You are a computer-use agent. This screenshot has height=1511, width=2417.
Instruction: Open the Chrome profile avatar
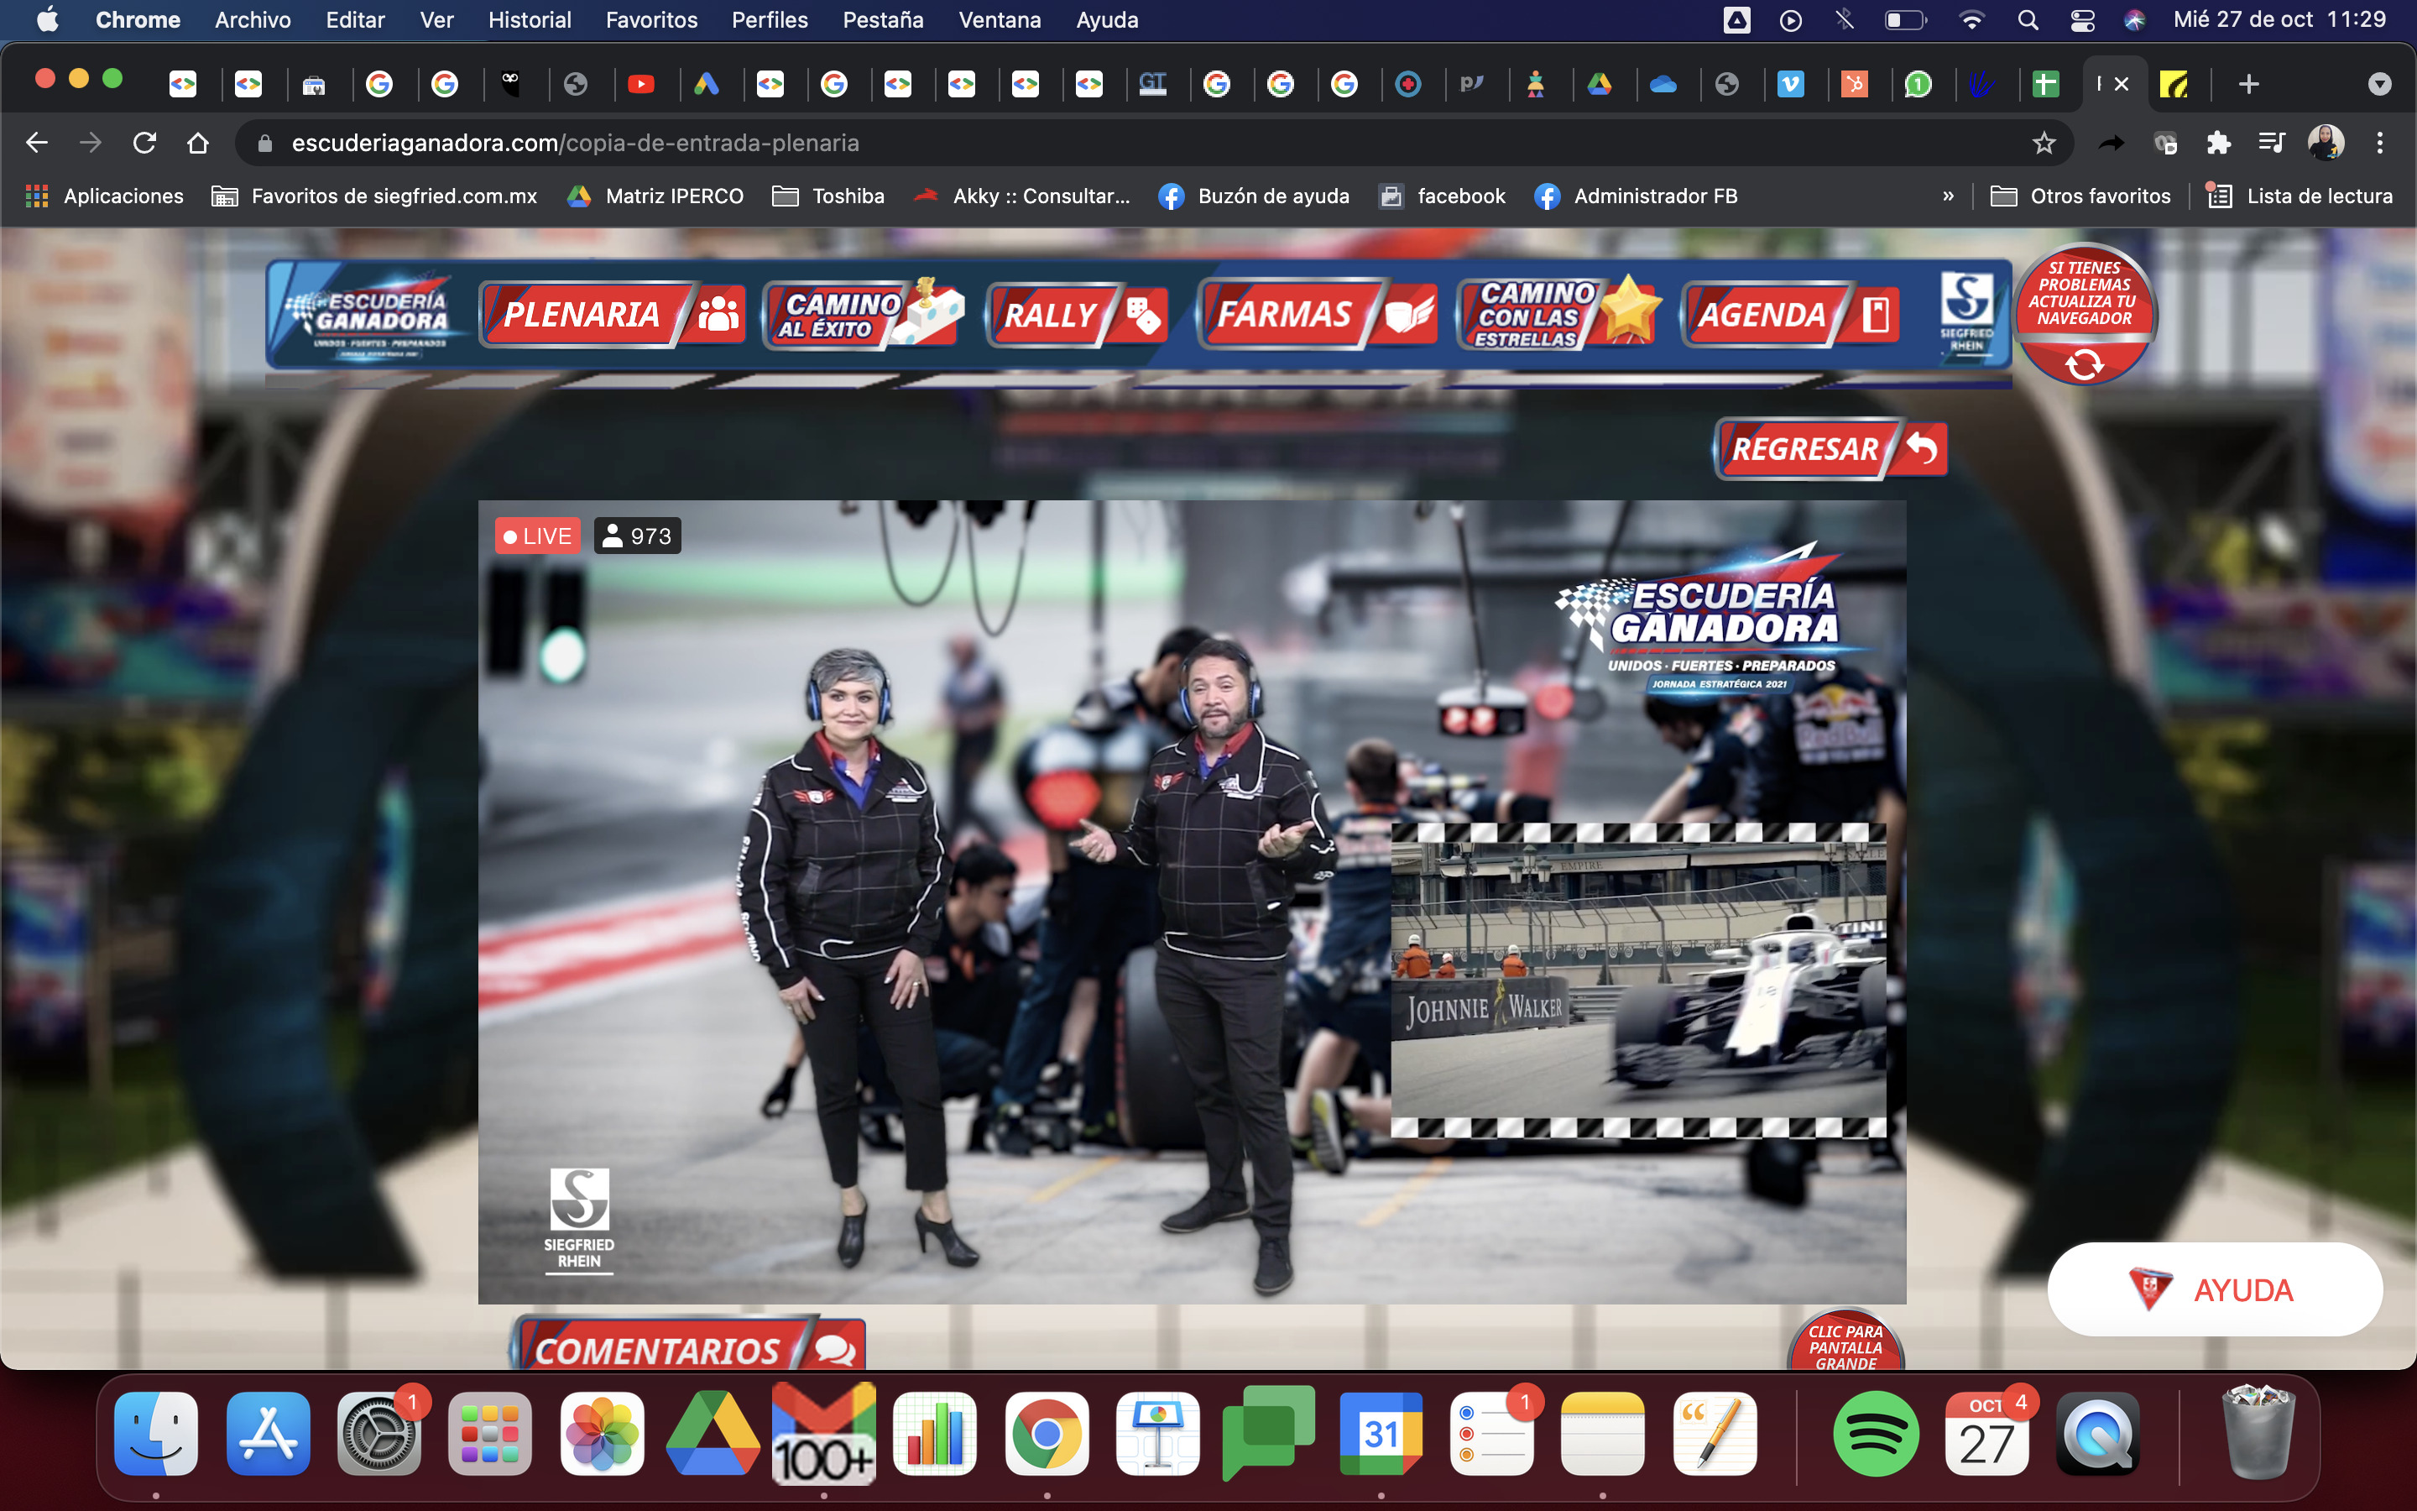[x=2326, y=143]
